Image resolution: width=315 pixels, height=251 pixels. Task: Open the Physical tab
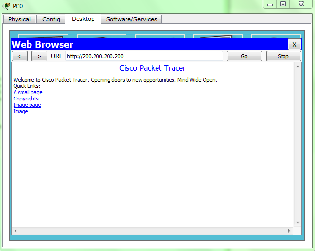click(x=19, y=19)
